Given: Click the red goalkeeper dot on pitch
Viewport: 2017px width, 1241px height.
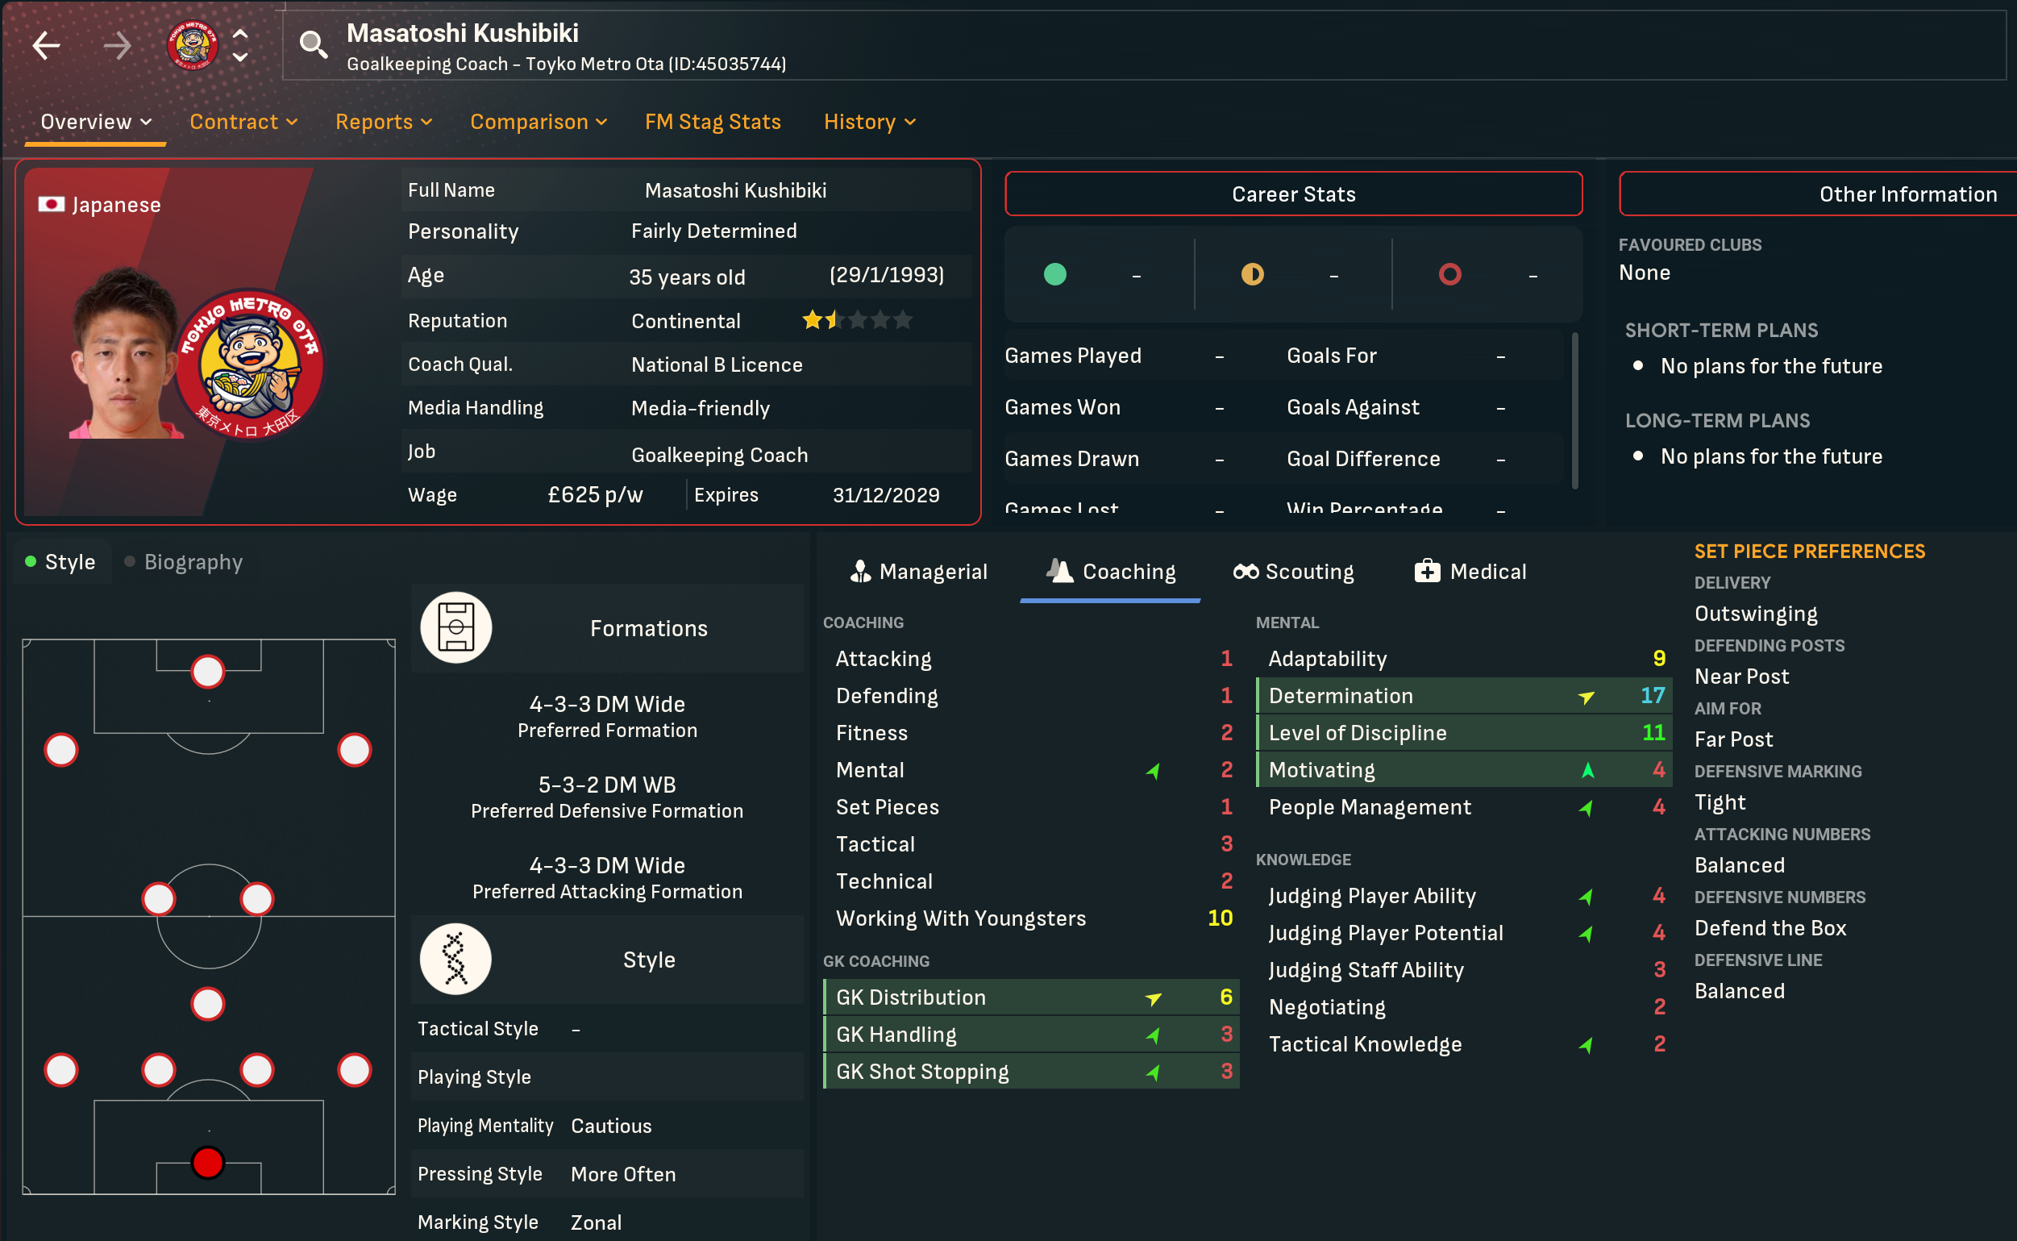Looking at the screenshot, I should point(208,1162).
